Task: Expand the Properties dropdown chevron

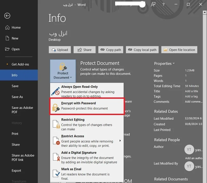Action: pos(174,63)
